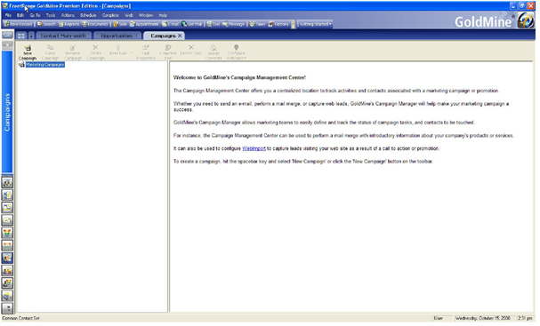The height and width of the screenshot is (326, 540).
Task: Click the New Campaign toolbar icon
Action: pyautogui.click(x=28, y=52)
